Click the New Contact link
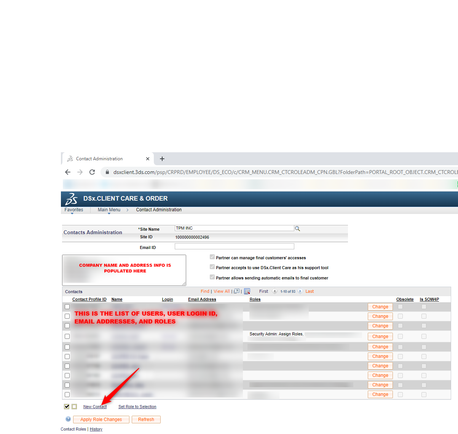The width and height of the screenshot is (458, 434). 95,407
